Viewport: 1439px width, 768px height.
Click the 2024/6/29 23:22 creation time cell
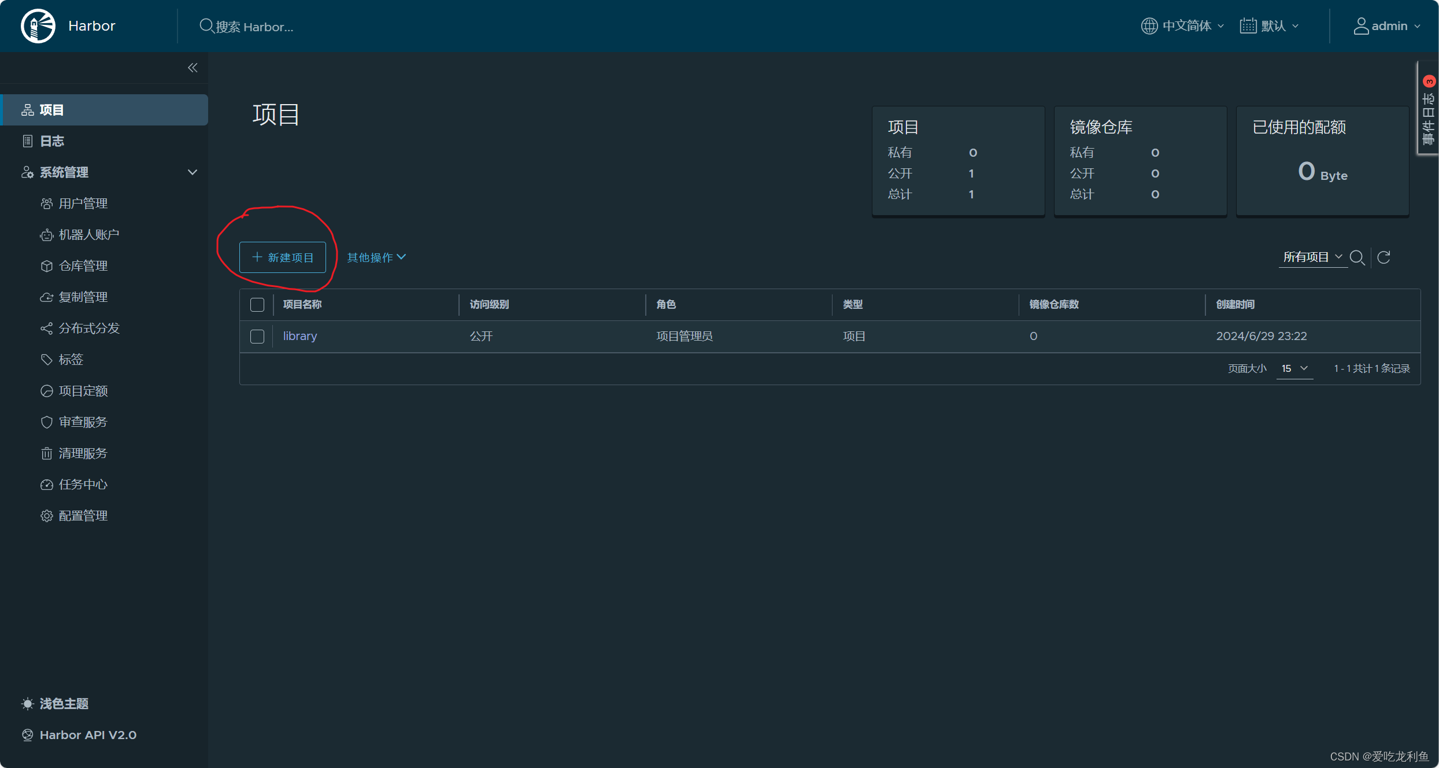click(x=1262, y=336)
